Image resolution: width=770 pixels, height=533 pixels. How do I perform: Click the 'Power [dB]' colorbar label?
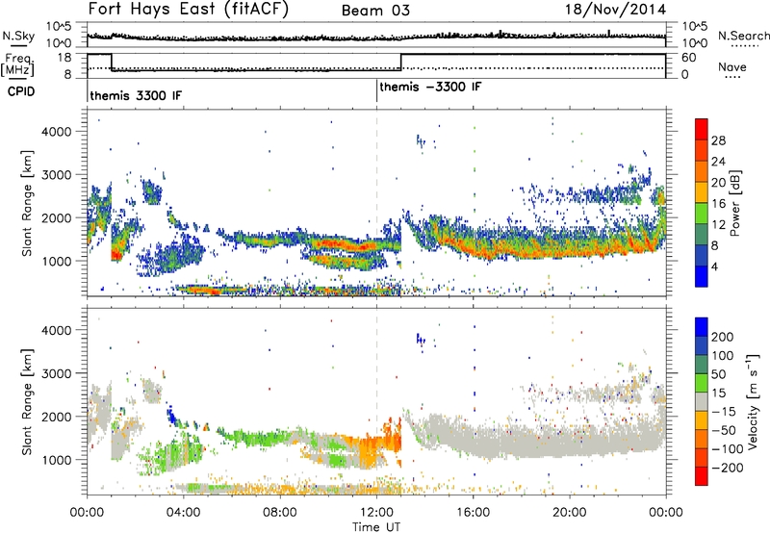point(734,203)
